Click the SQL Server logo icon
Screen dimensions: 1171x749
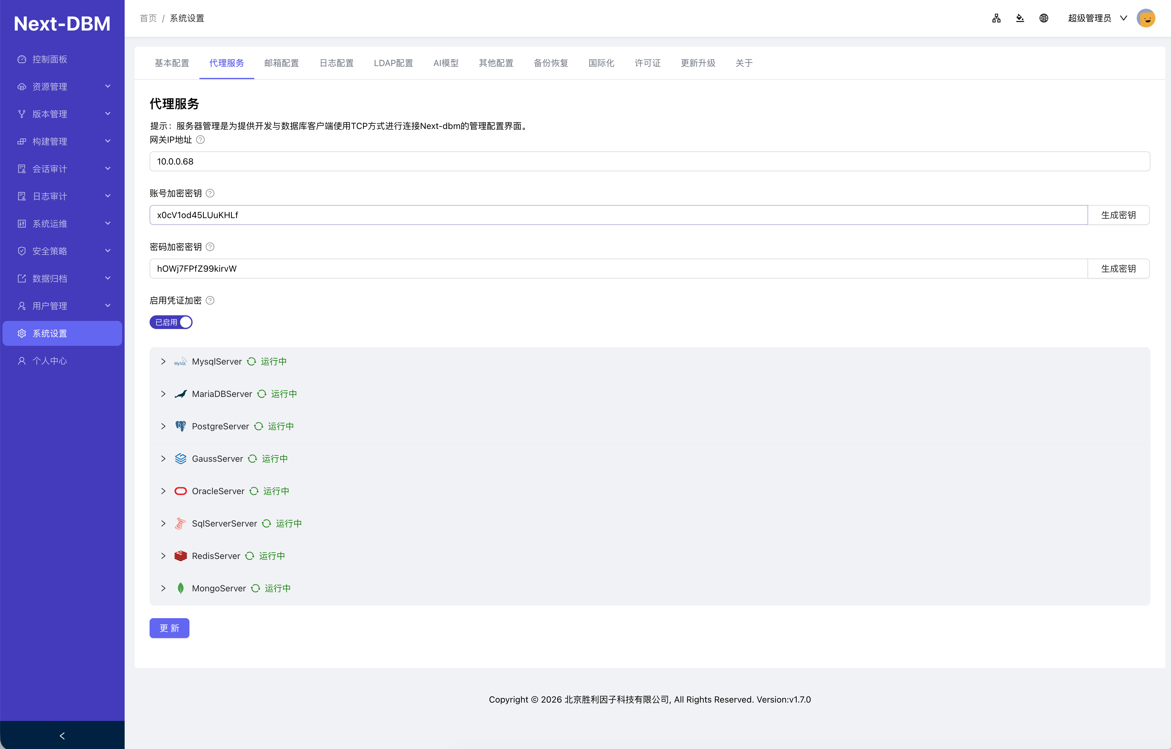(180, 523)
